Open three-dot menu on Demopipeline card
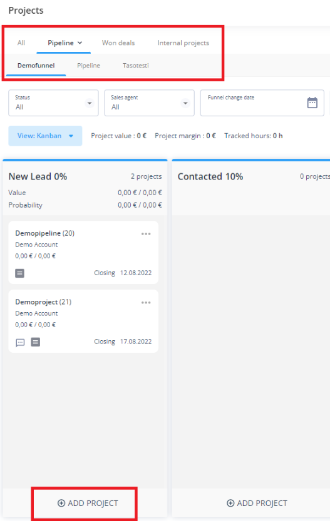Viewport: 330px width, 521px height. (146, 234)
